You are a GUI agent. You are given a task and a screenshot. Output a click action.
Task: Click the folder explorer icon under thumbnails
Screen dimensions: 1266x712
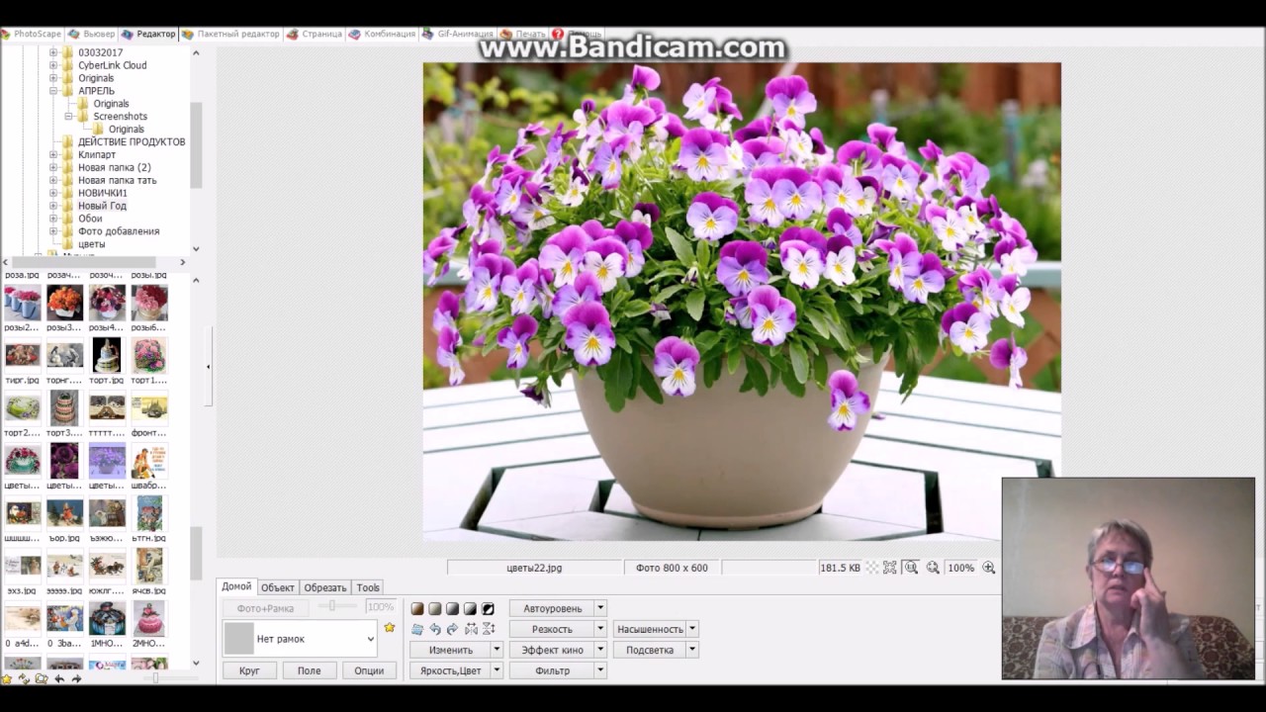(x=42, y=678)
